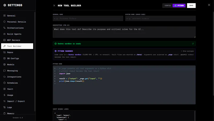Image resolution: width=214 pixels, height=121 pixels.
Task: Save the new tool
Action: pyautogui.click(x=191, y=6)
